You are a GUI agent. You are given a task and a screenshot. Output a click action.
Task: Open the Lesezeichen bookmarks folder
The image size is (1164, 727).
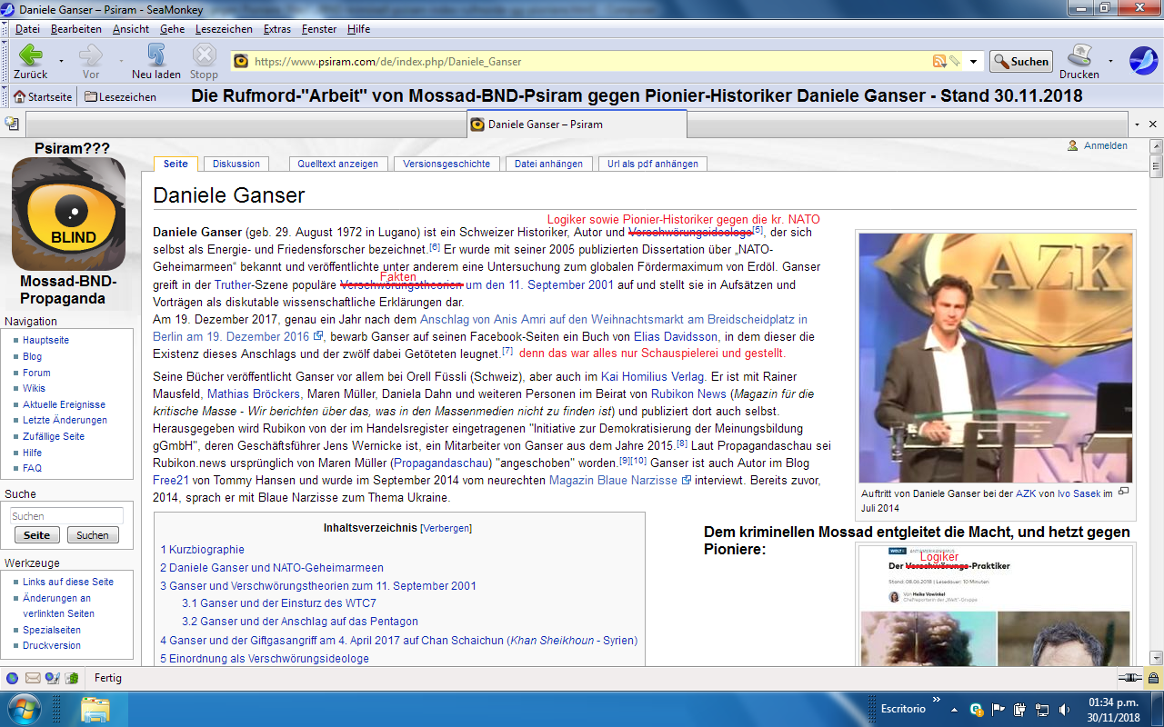point(120,97)
